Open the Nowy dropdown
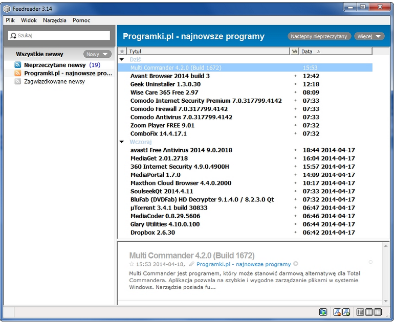Viewport: 394px width, 323px height. pyautogui.click(x=98, y=54)
